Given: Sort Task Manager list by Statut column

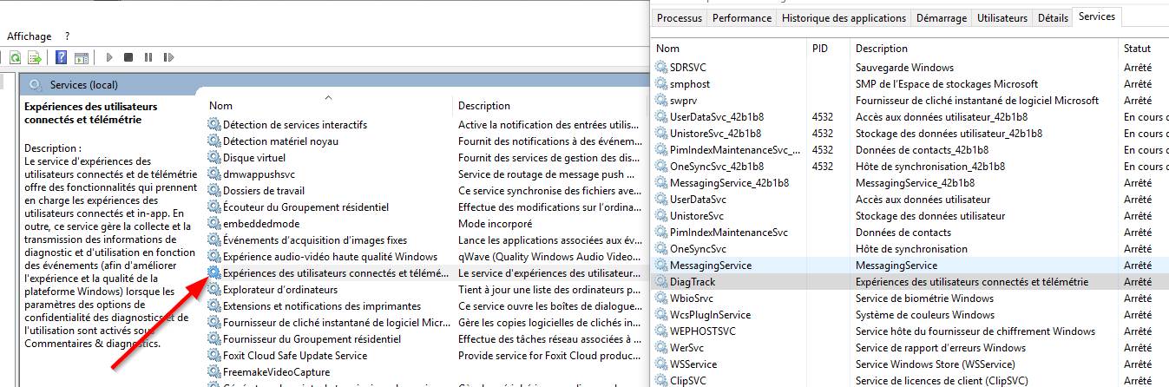Looking at the screenshot, I should coord(1137,49).
